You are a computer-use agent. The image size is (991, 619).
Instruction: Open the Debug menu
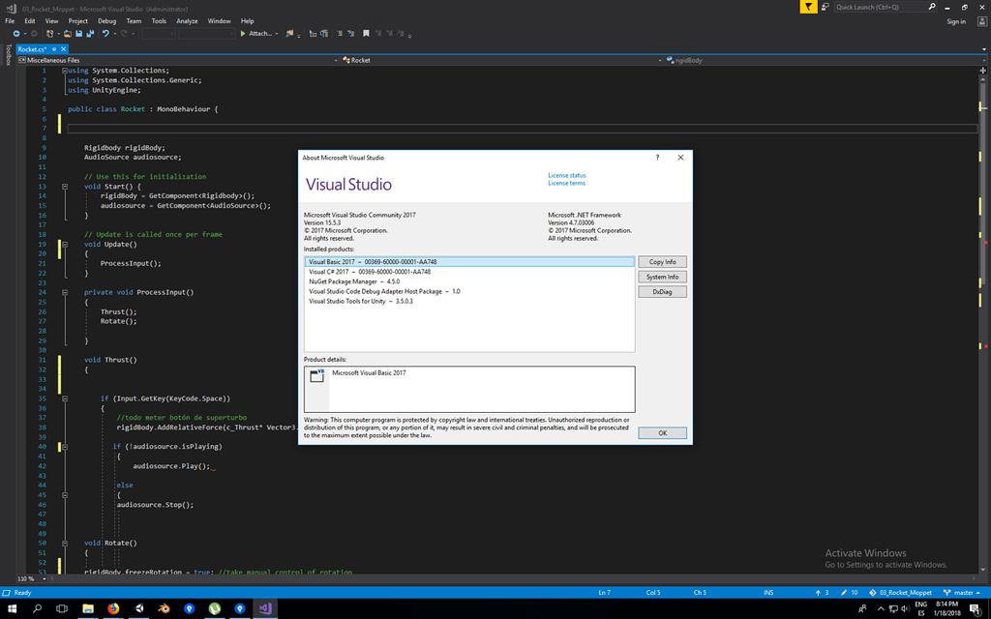point(105,20)
